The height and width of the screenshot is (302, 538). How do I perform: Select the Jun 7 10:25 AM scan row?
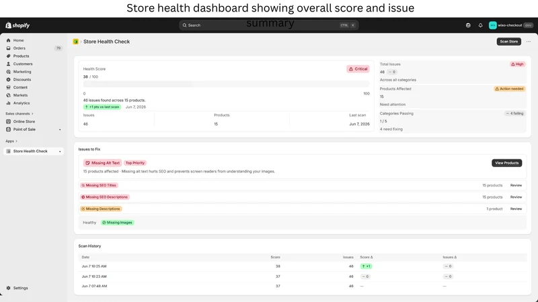[302, 266]
